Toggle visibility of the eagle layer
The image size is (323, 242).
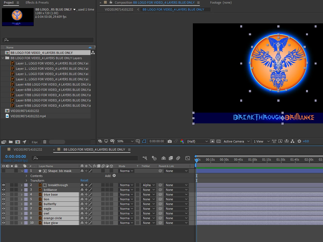(x=4, y=208)
